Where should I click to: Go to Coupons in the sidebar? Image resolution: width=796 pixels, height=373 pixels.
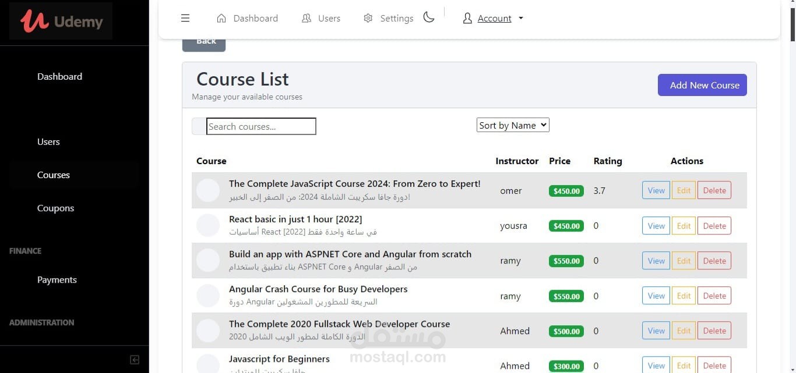coord(55,208)
